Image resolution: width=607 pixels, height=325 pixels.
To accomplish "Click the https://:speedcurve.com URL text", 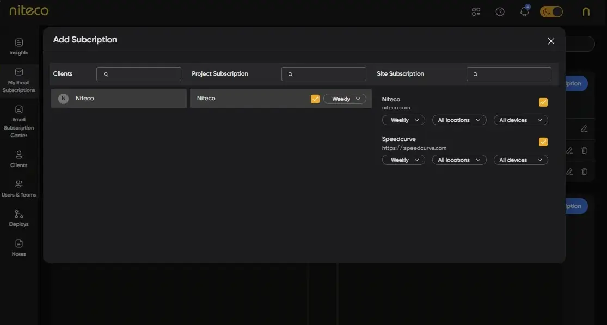I will pyautogui.click(x=414, y=148).
